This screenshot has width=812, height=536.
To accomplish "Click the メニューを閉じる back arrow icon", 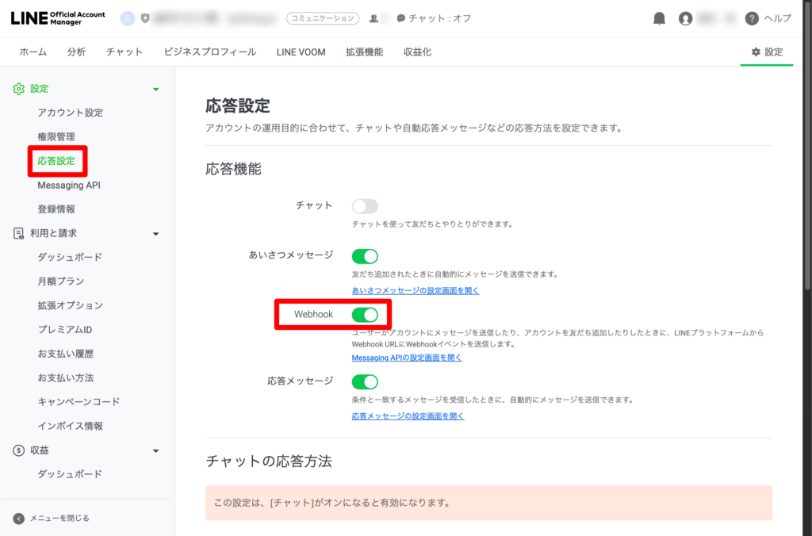I will pyautogui.click(x=19, y=519).
